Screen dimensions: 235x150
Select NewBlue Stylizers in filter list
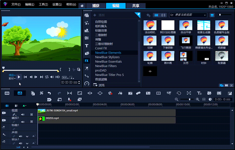pyautogui.click(x=107, y=57)
